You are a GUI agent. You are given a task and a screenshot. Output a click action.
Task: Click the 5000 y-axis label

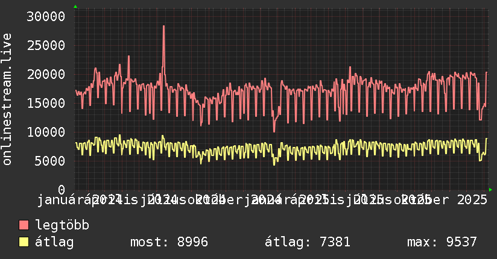point(50,161)
